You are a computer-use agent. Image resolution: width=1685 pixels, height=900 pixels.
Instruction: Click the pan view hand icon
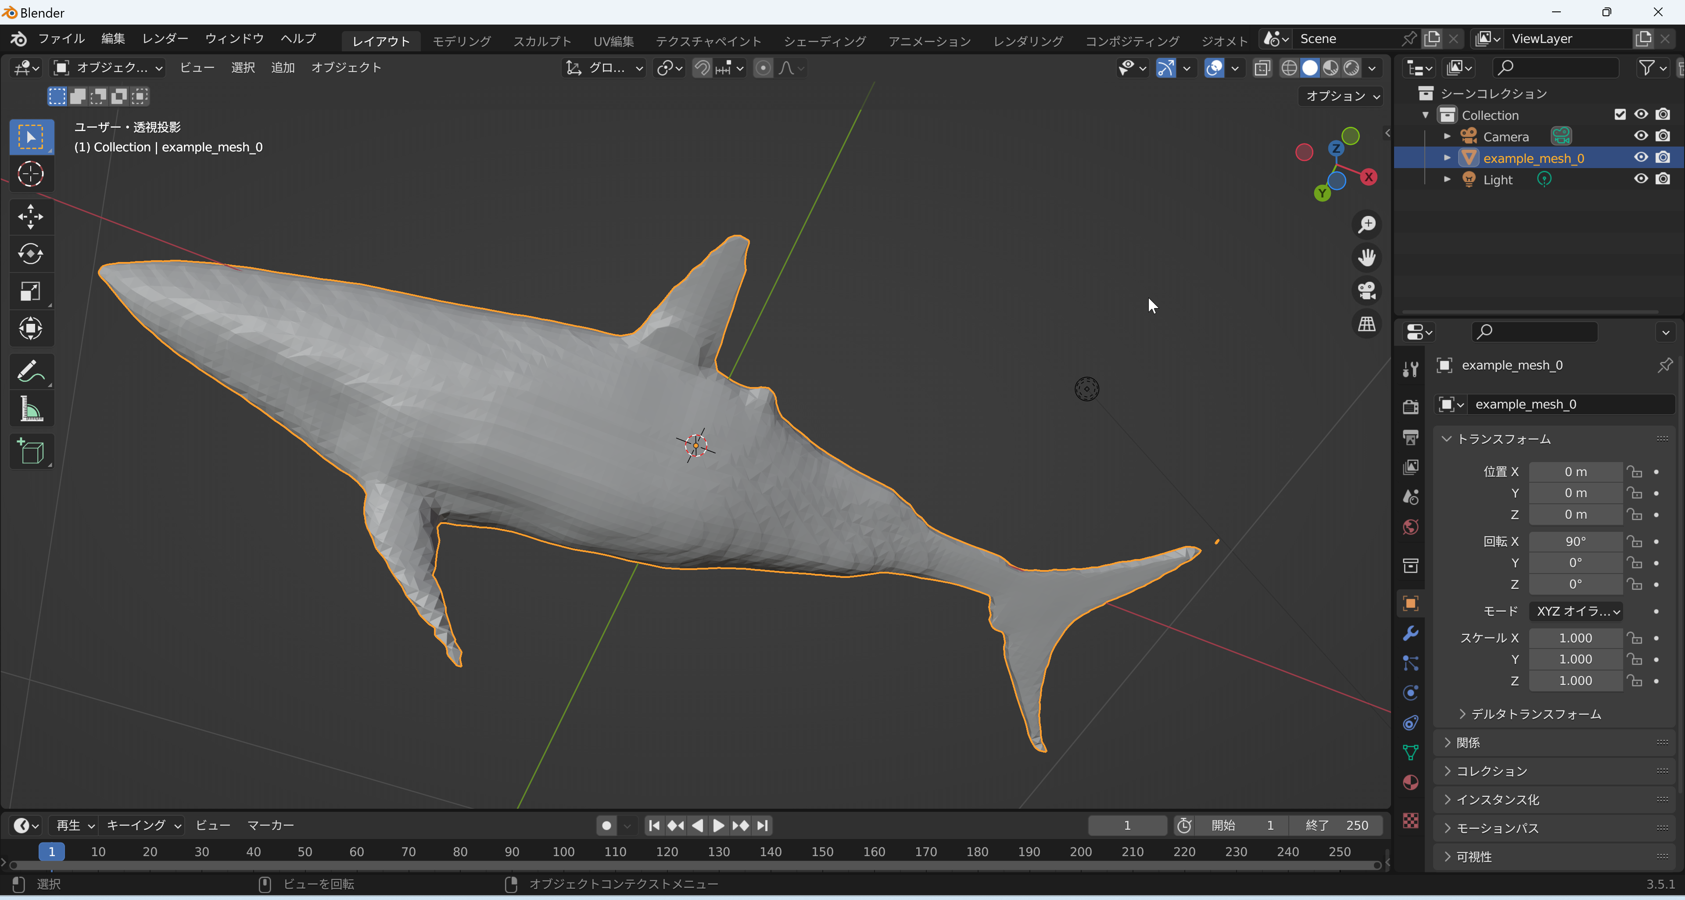click(1366, 258)
